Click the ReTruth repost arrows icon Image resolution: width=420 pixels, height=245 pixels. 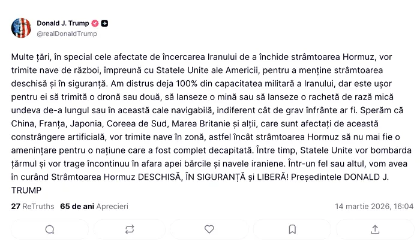tap(130, 229)
